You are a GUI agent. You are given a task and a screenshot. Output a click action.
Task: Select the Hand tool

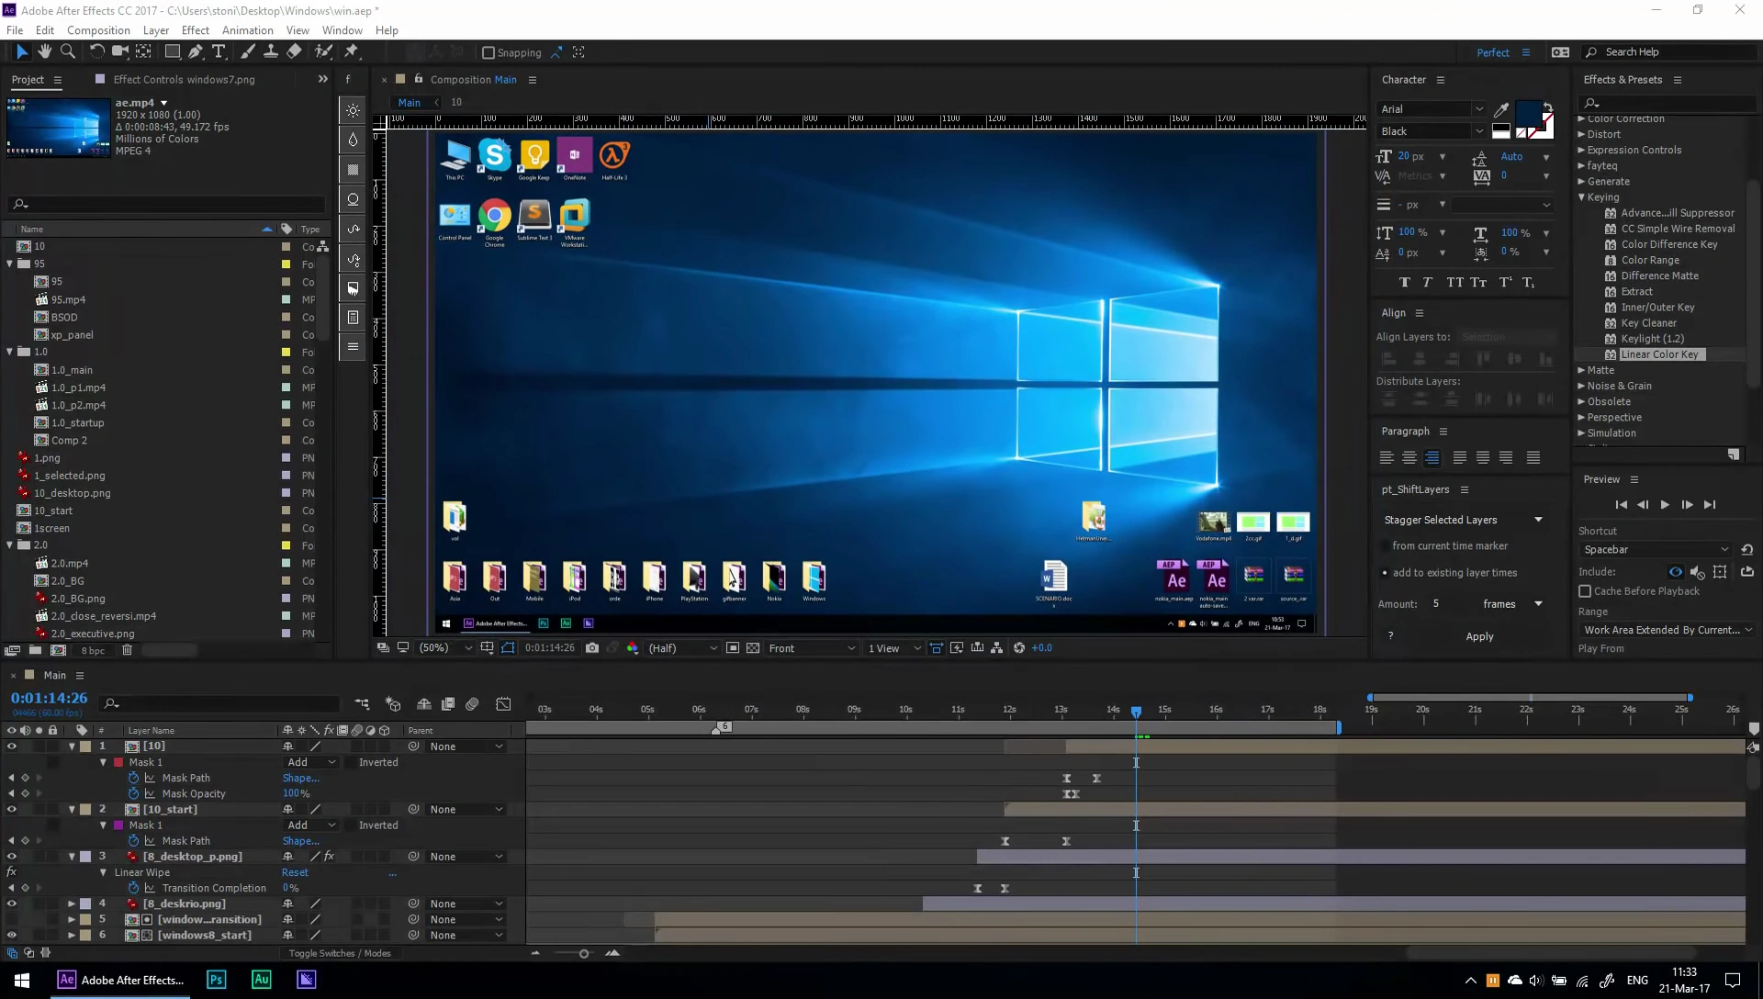44,51
